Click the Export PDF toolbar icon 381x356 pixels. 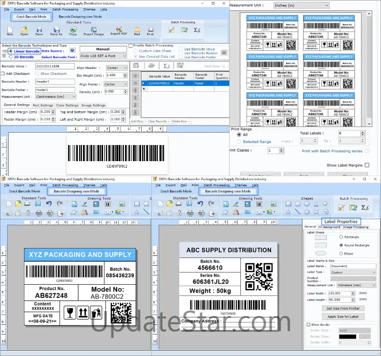click(x=118, y=30)
